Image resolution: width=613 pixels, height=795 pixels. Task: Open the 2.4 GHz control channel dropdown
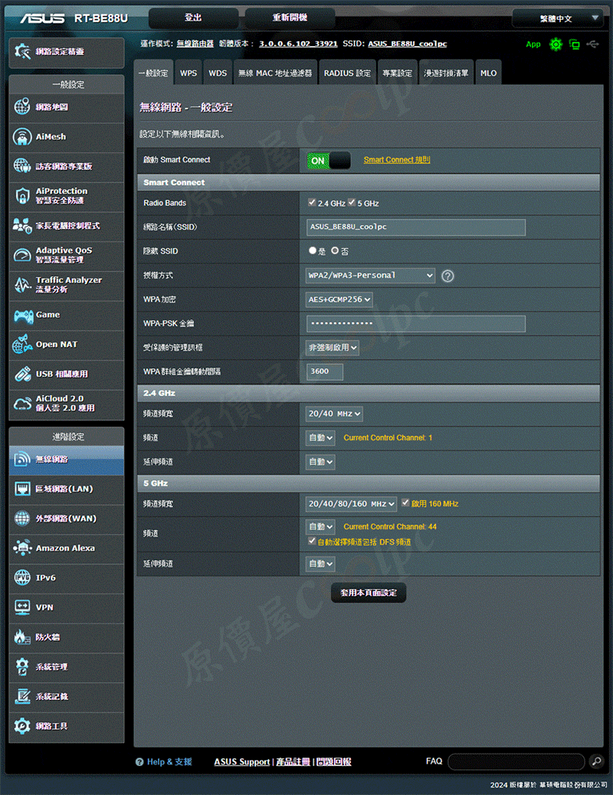point(320,437)
